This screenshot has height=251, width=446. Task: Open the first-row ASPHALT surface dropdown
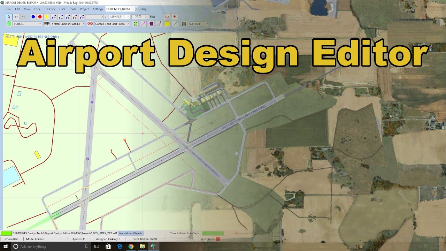(120, 17)
